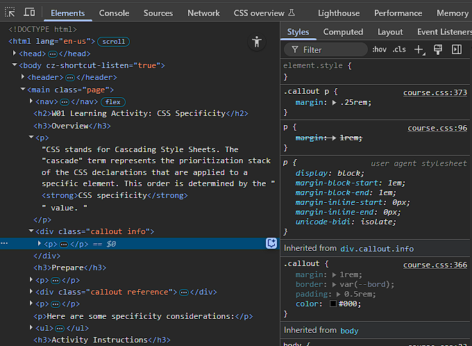Expand the border var(--bord) shorthand
This screenshot has height=346, width=472.
[x=334, y=285]
